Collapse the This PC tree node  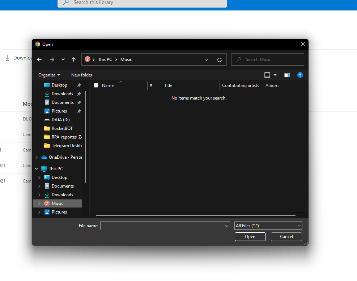coord(36,169)
